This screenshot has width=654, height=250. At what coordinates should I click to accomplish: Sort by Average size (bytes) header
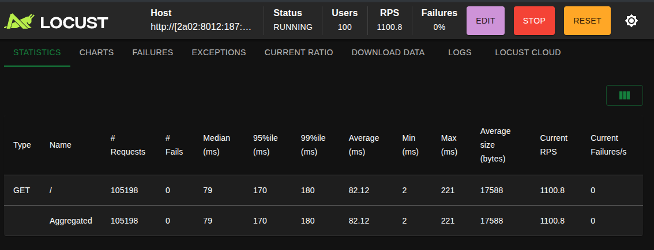click(x=495, y=145)
